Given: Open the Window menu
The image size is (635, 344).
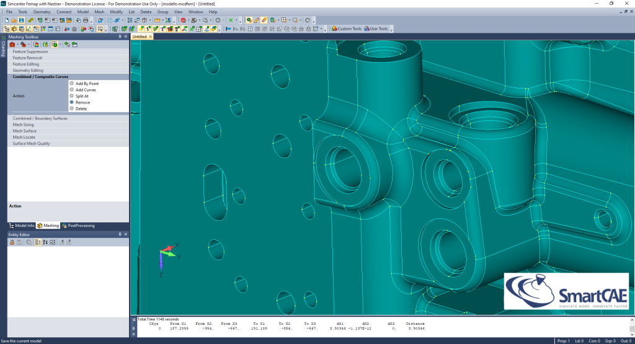Looking at the screenshot, I should click(x=195, y=12).
